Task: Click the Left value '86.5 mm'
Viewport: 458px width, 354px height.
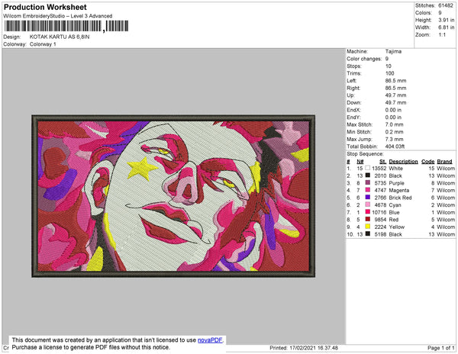Action: (x=395, y=81)
